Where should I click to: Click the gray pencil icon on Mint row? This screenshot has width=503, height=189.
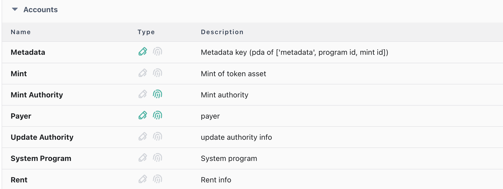(143, 73)
